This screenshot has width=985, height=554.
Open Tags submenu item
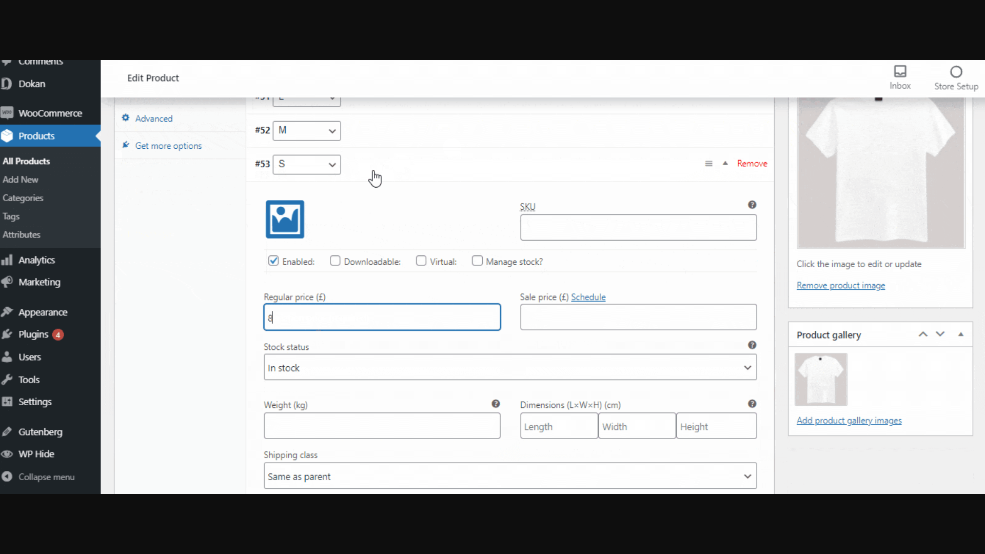pos(11,216)
